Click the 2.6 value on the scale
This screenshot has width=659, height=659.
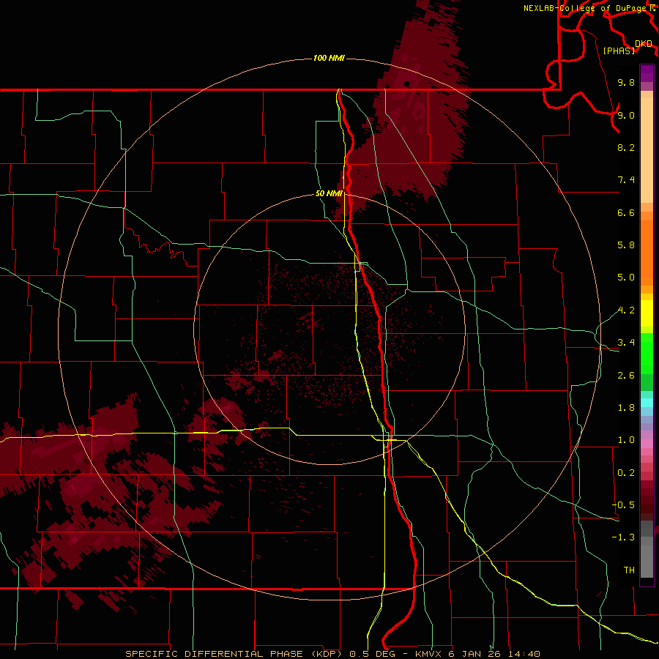click(x=626, y=376)
